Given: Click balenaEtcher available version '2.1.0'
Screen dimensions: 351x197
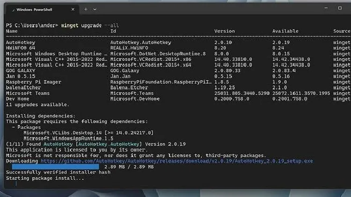Looking at the screenshot, I should pyautogui.click(x=279, y=88).
